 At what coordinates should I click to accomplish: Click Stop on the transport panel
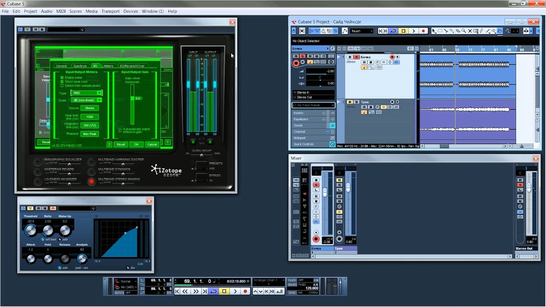point(224,291)
